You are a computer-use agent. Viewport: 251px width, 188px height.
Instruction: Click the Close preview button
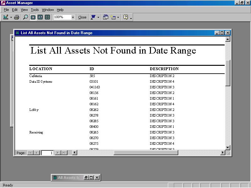82,17
